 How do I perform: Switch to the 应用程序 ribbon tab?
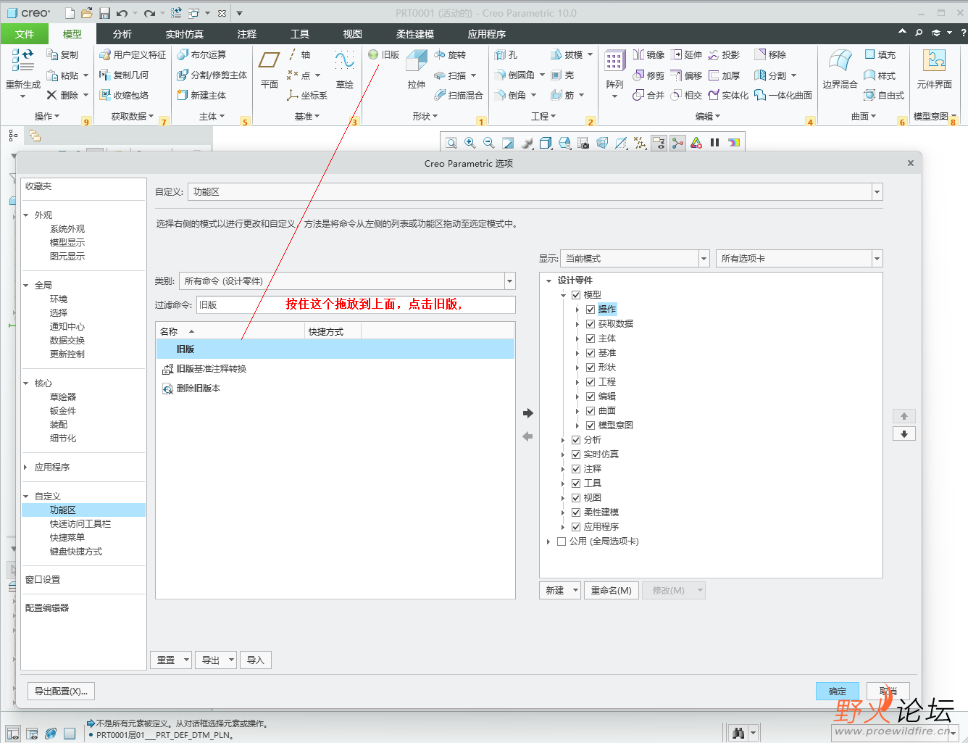tap(487, 34)
